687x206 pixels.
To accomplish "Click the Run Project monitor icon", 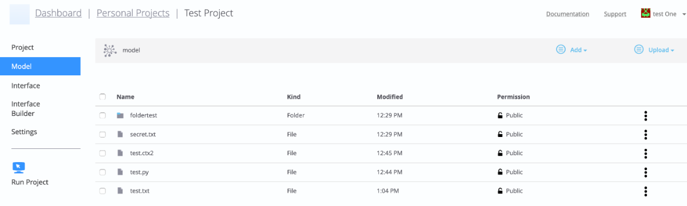I will 19,167.
